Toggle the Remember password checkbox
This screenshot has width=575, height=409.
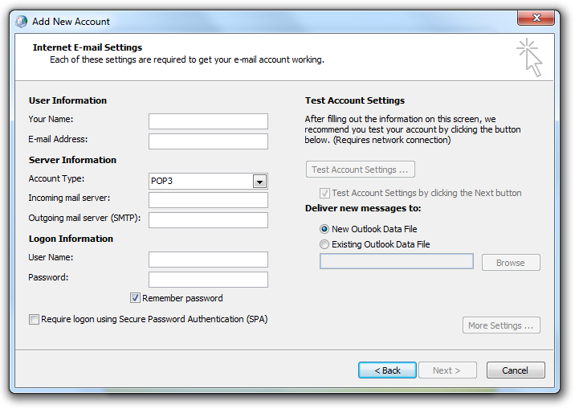[x=135, y=298]
